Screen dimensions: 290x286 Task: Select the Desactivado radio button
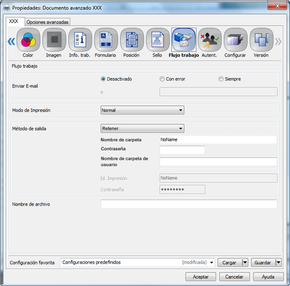pos(103,79)
